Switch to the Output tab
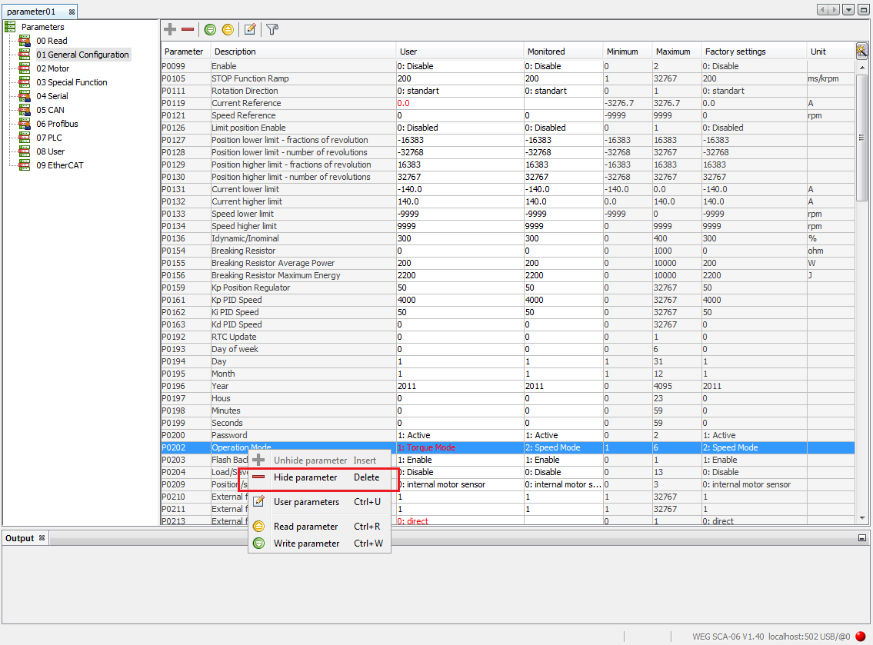The image size is (873, 645). coord(19,537)
